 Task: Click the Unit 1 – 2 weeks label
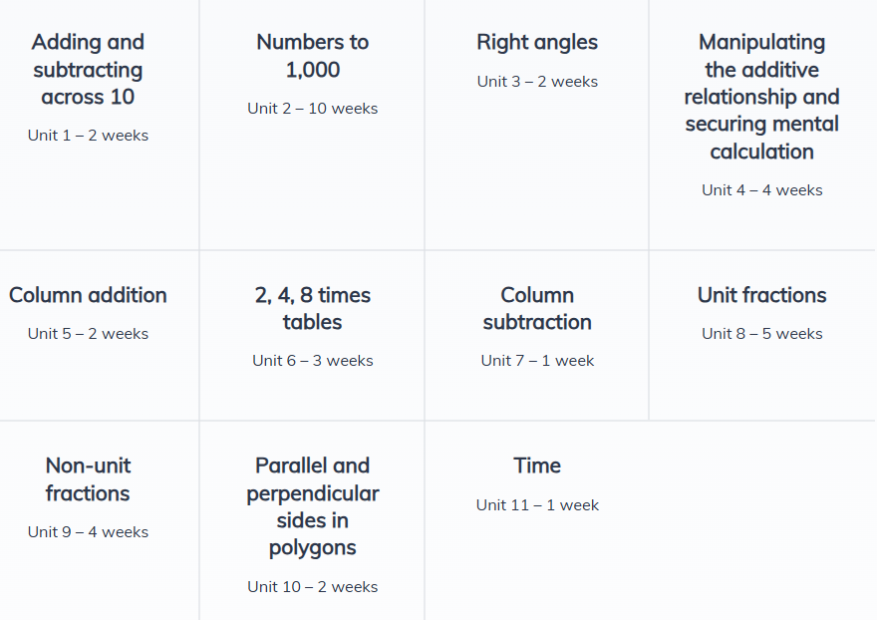tap(88, 136)
